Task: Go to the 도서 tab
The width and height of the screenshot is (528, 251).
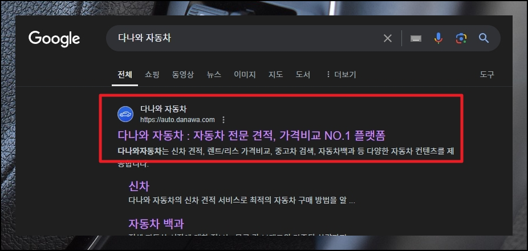Action: pyautogui.click(x=303, y=75)
